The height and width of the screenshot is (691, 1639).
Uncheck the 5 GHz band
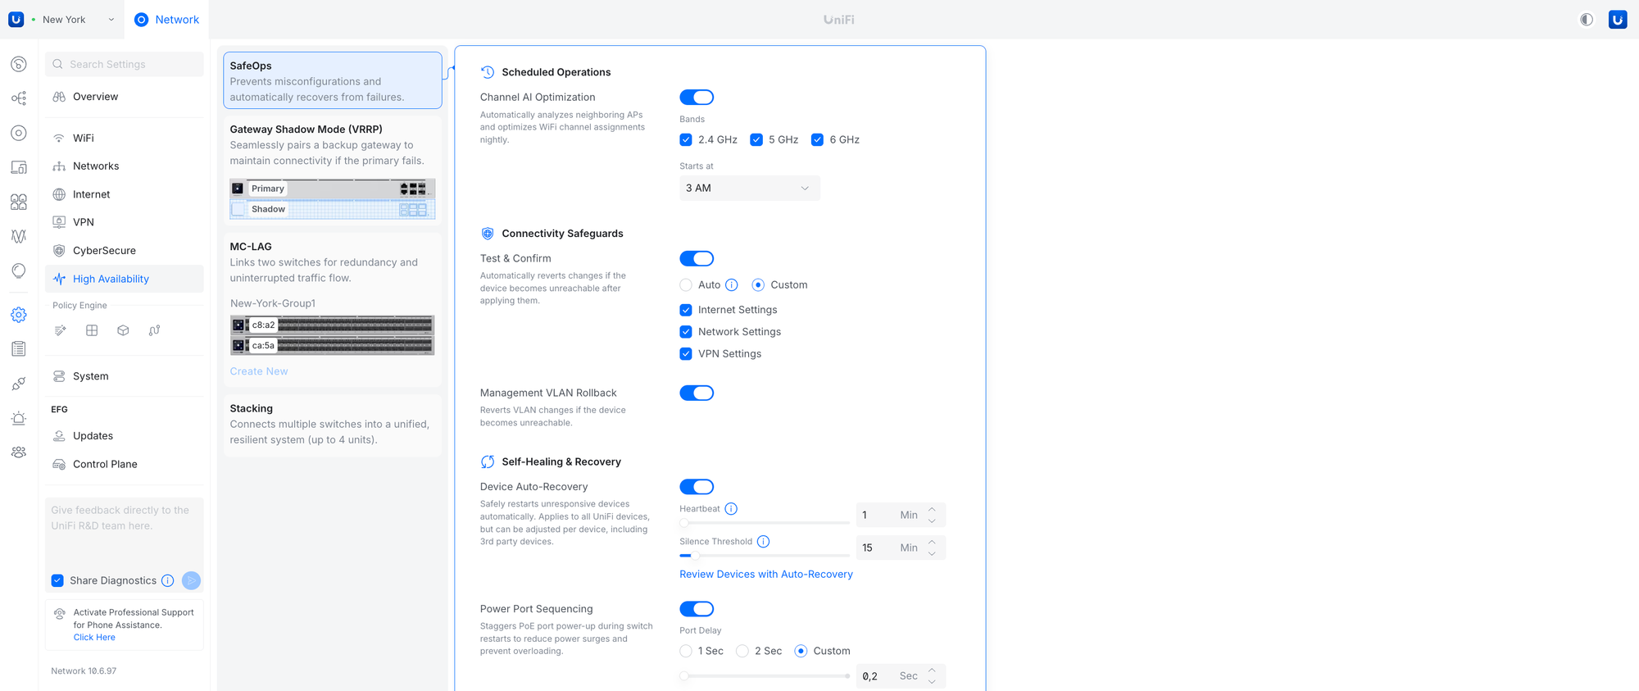[756, 140]
